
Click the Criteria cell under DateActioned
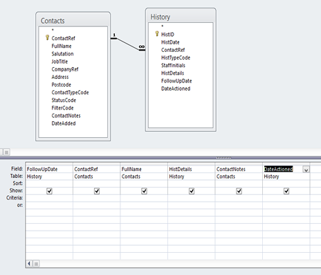[x=286, y=198]
